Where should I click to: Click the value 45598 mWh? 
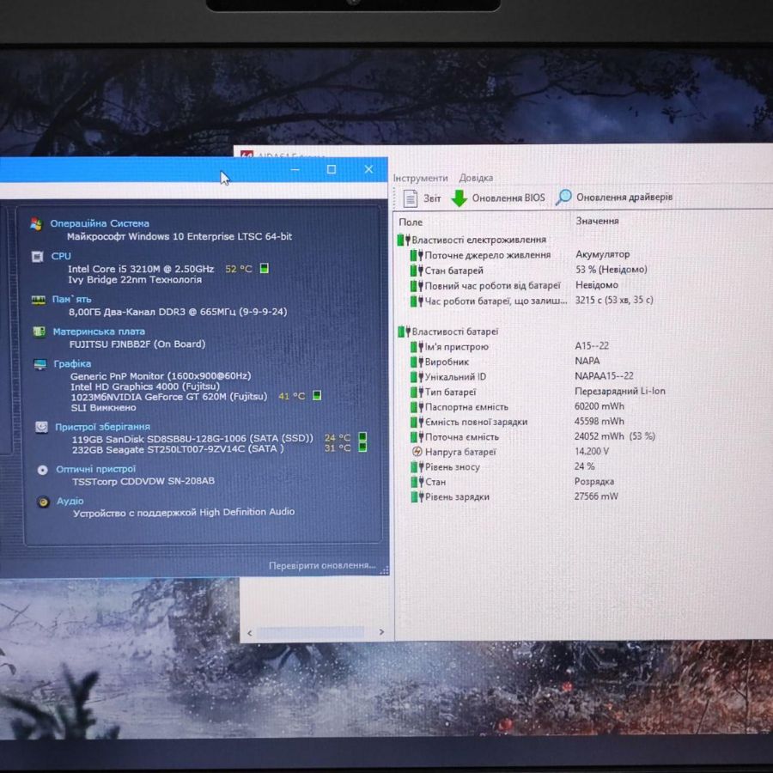click(599, 421)
